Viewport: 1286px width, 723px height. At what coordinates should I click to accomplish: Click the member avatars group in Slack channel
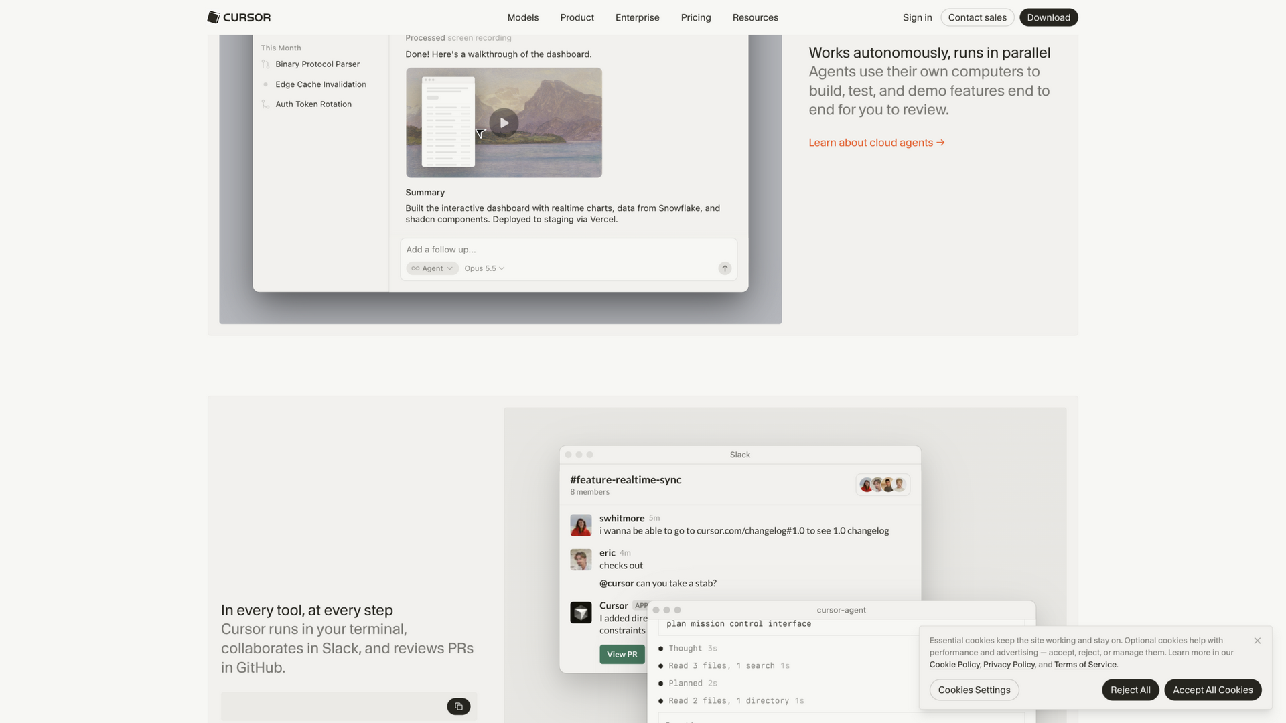883,485
